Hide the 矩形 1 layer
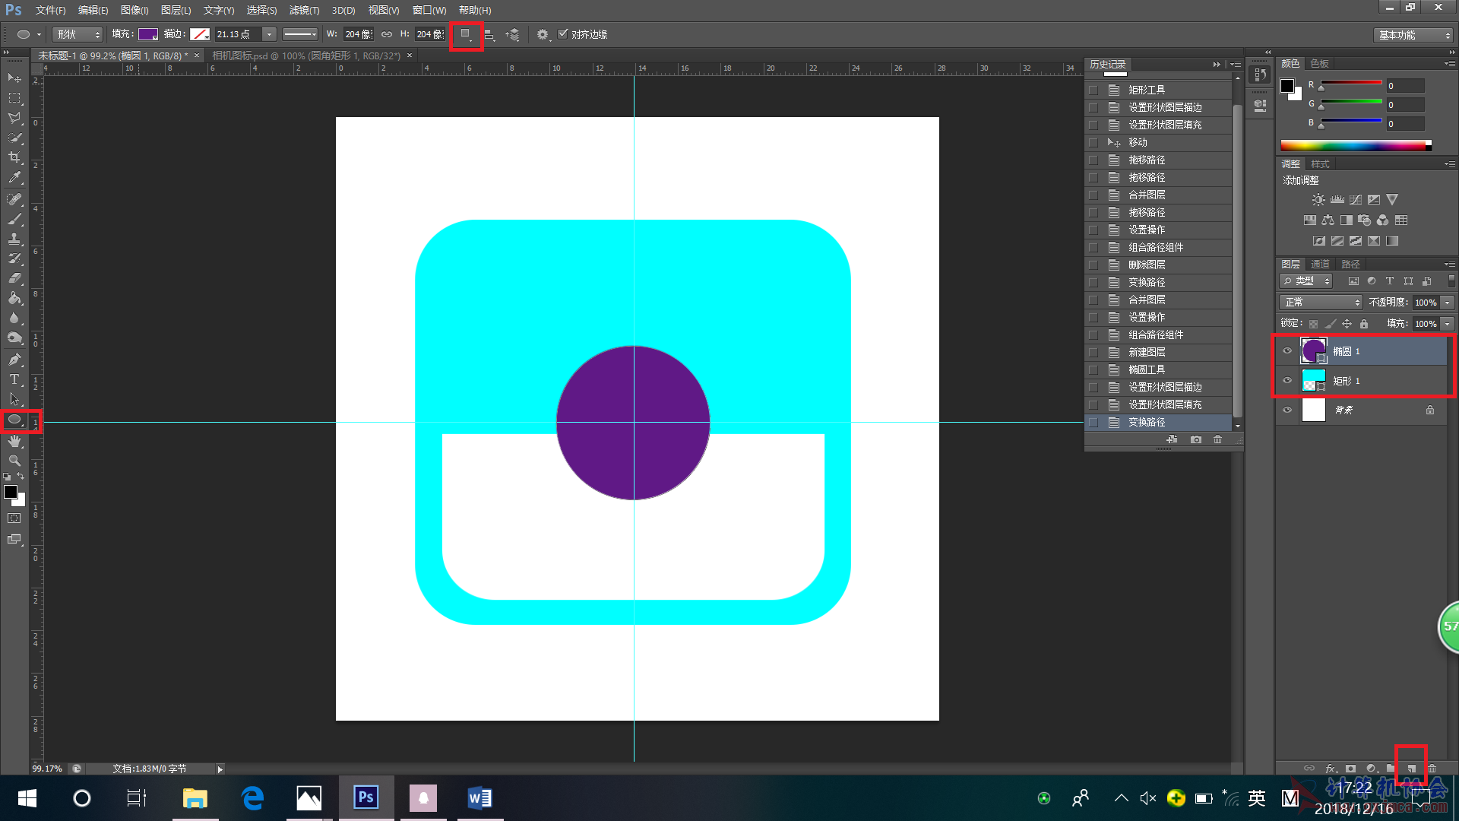Viewport: 1459px width, 821px height. tap(1287, 380)
